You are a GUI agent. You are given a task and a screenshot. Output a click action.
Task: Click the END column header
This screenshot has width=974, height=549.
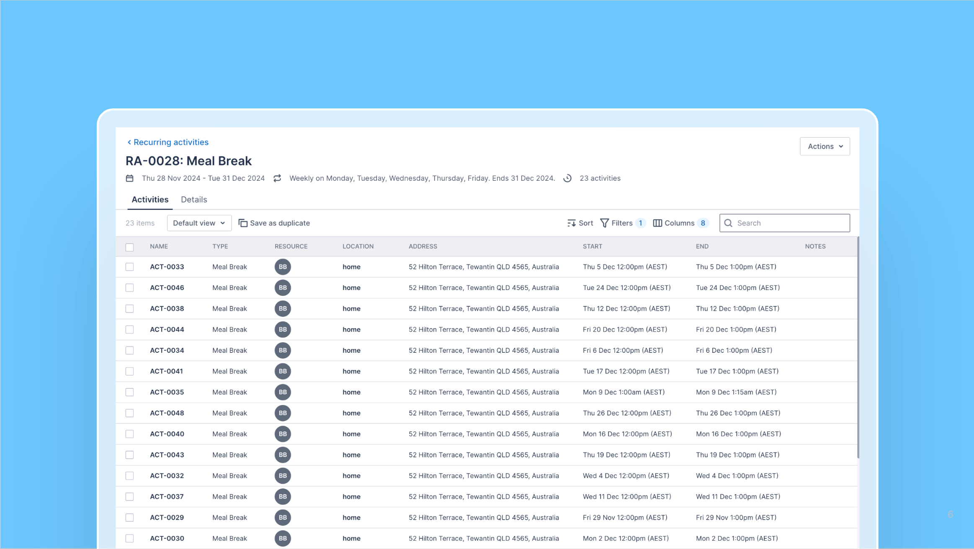[702, 246]
